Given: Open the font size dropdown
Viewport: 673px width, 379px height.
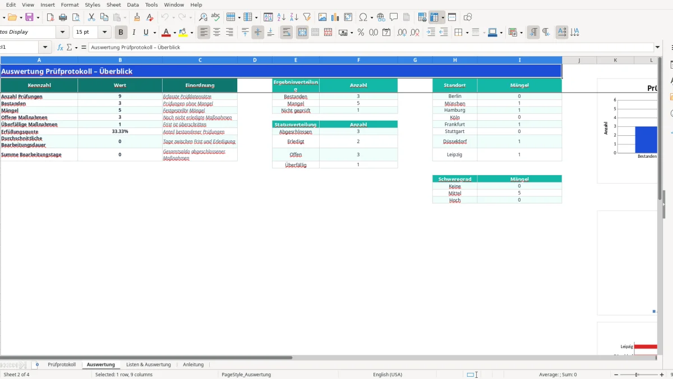Looking at the screenshot, I should (x=104, y=33).
